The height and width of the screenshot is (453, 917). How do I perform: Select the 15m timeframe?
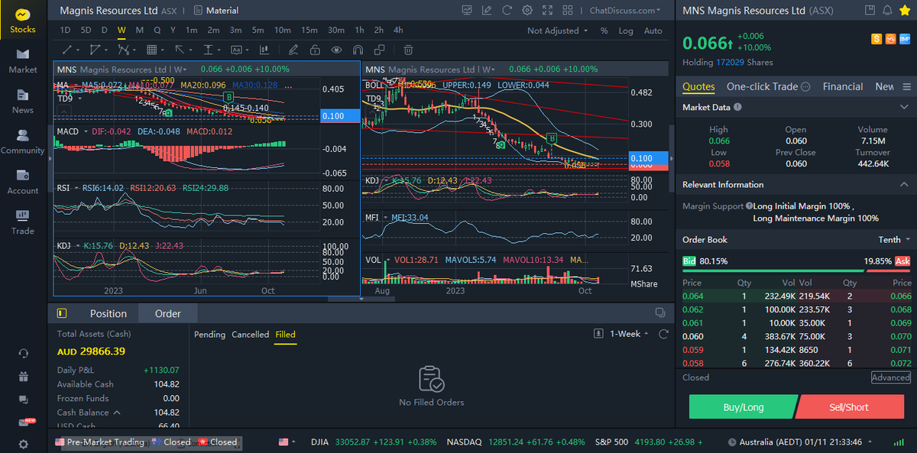tap(309, 31)
